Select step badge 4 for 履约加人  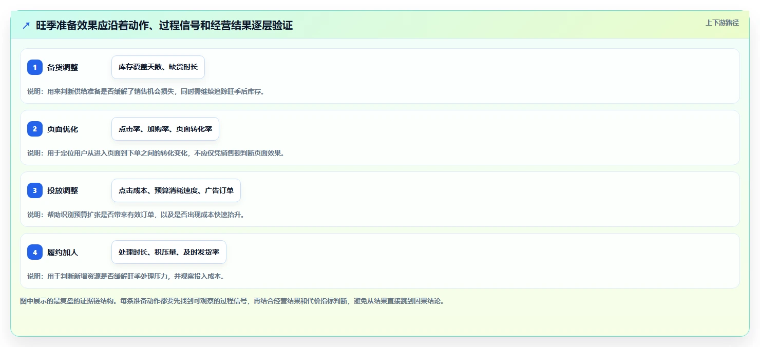pos(35,252)
